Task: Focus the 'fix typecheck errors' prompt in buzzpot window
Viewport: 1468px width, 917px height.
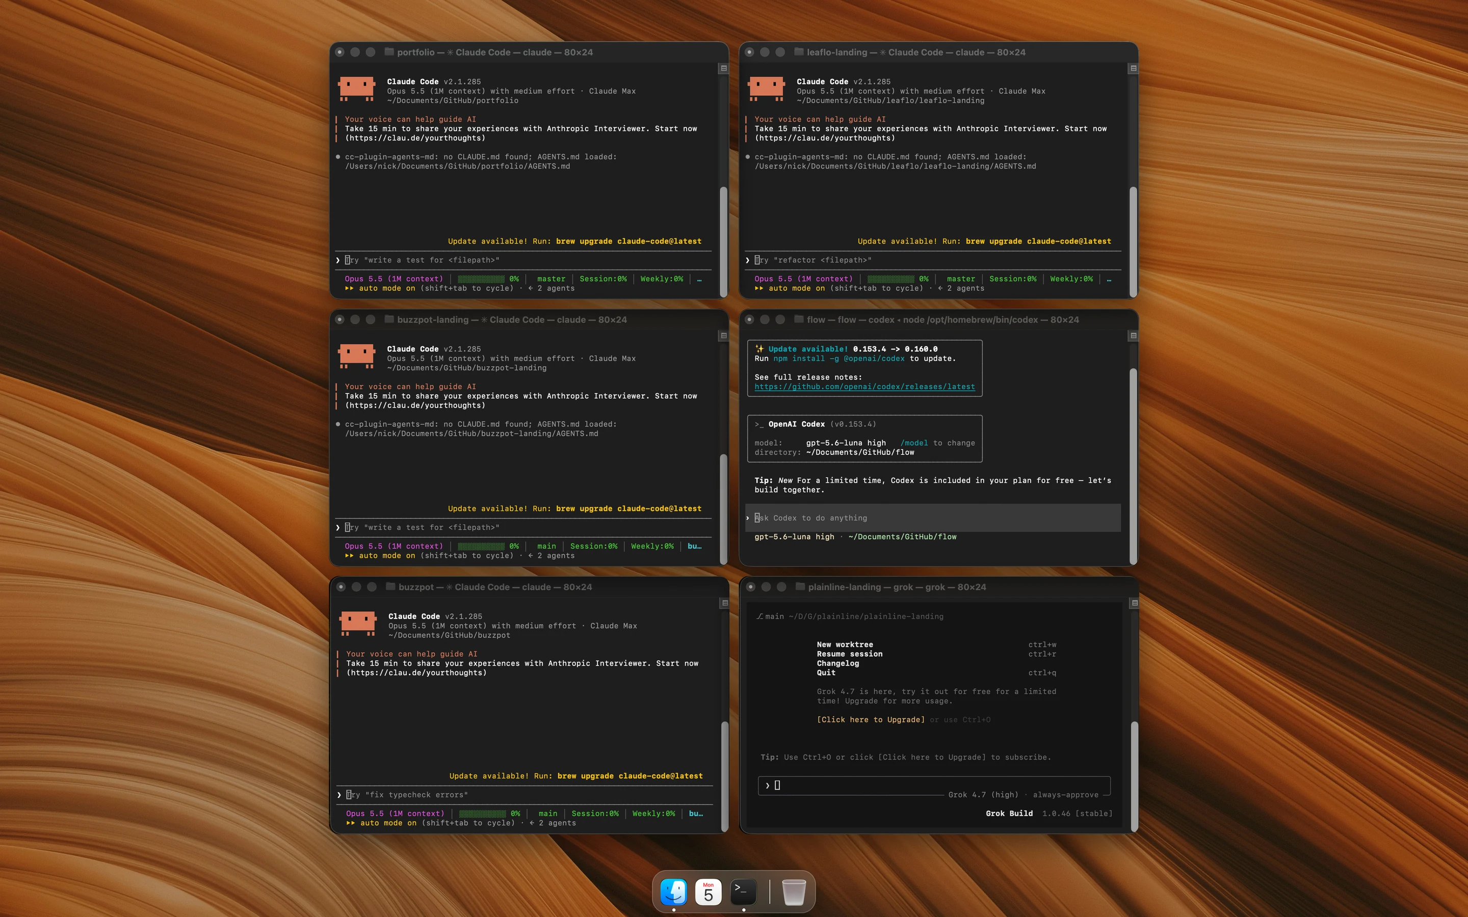Action: tap(524, 795)
